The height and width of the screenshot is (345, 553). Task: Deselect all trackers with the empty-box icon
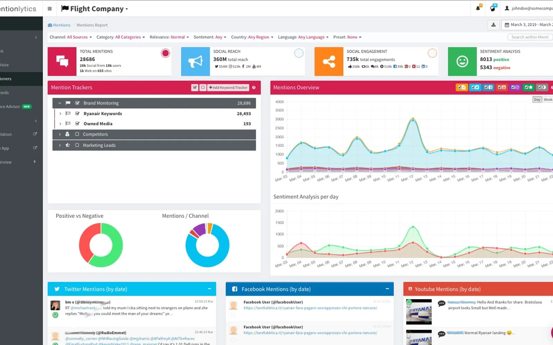[x=203, y=88]
